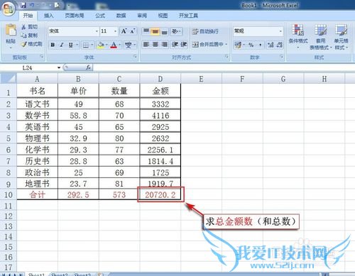
Task: Toggle Align Text Right
Action: pos(164,44)
